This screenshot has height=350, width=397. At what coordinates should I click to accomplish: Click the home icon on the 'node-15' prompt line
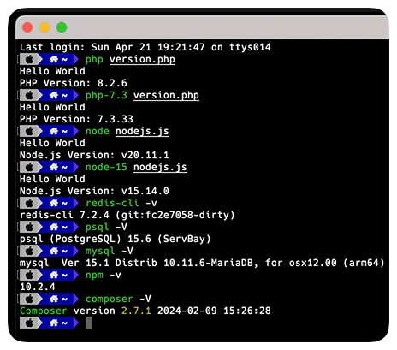pyautogui.click(x=54, y=167)
